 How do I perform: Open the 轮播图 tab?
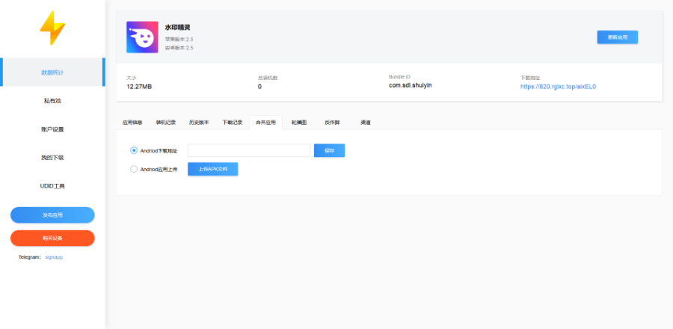tap(299, 122)
